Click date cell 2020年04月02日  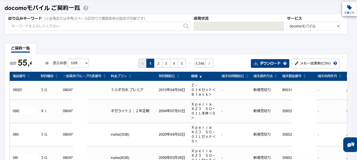[172, 134]
